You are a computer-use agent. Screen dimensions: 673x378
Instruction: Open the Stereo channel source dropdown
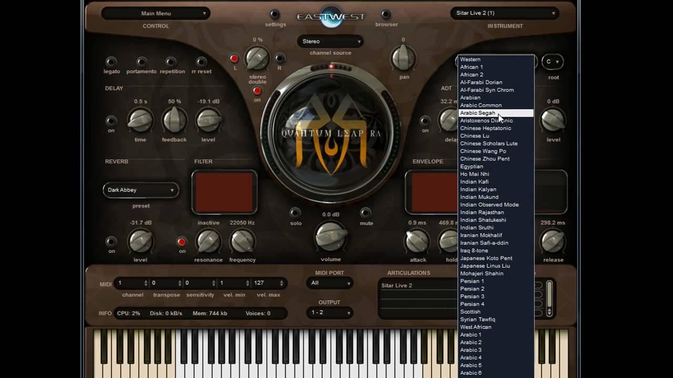(331, 41)
